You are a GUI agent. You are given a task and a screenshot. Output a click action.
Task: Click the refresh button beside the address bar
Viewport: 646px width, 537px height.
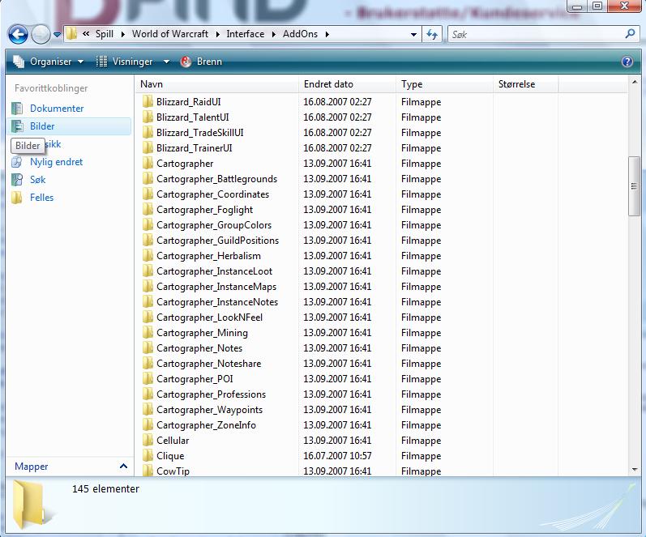[432, 34]
